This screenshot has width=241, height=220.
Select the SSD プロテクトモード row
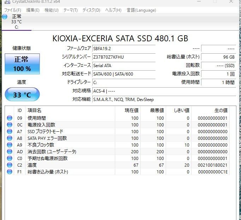point(117,131)
